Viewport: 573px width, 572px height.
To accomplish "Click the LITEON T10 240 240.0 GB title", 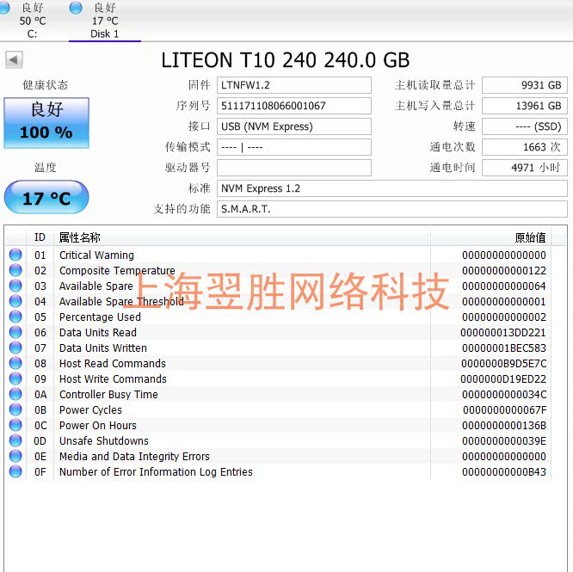I will pos(286,60).
